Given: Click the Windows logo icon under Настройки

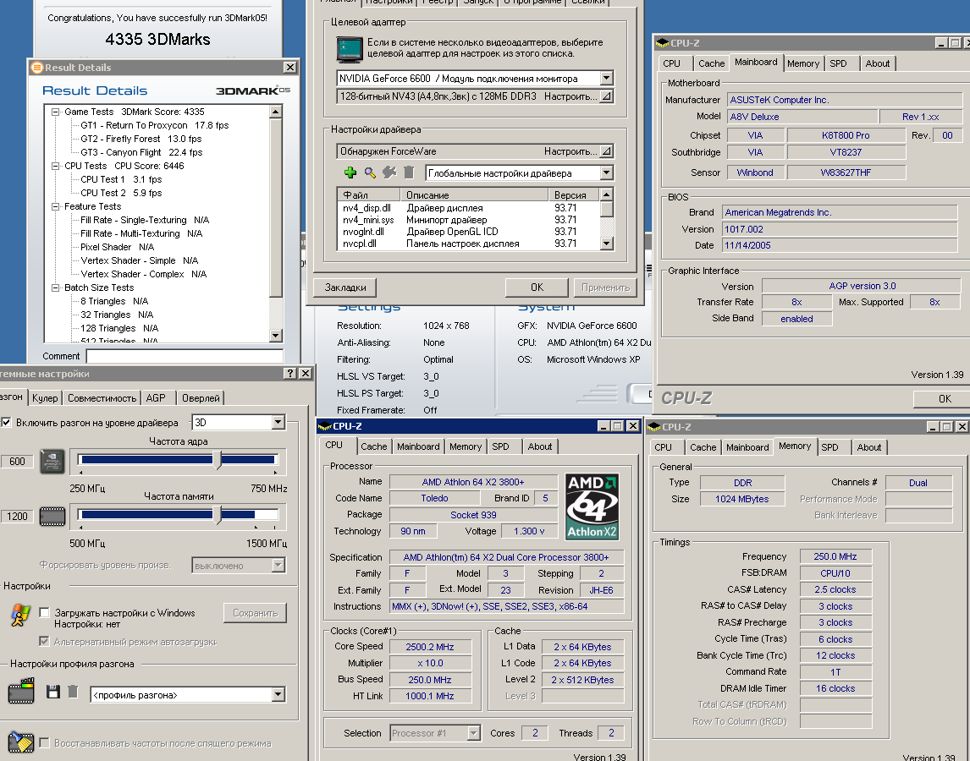Looking at the screenshot, I should pos(20,616).
